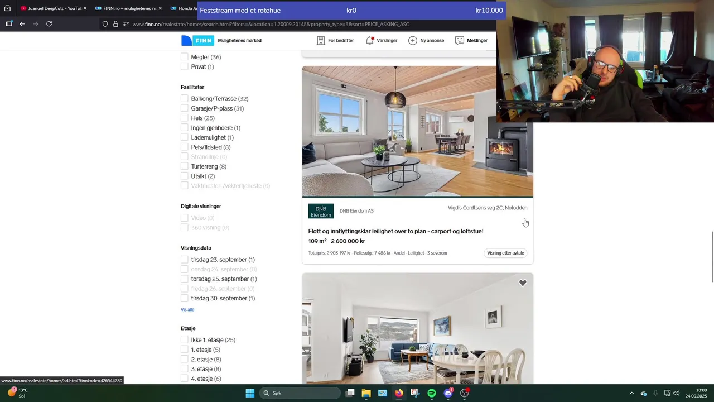The width and height of the screenshot is (714, 402).
Task: Click the site security padlock icon
Action: [115, 24]
